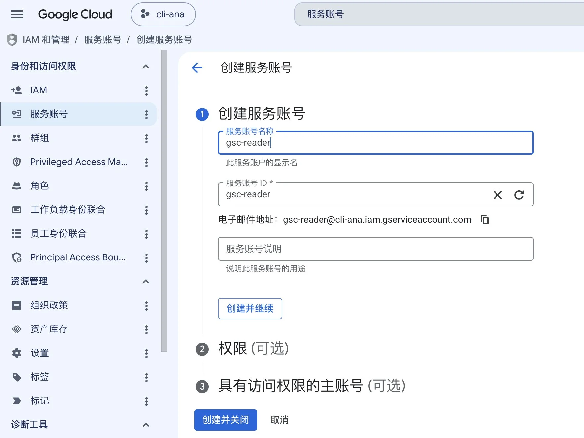Click the Privileged Access shield icon
Viewport: 584px width, 438px height.
coord(17,162)
